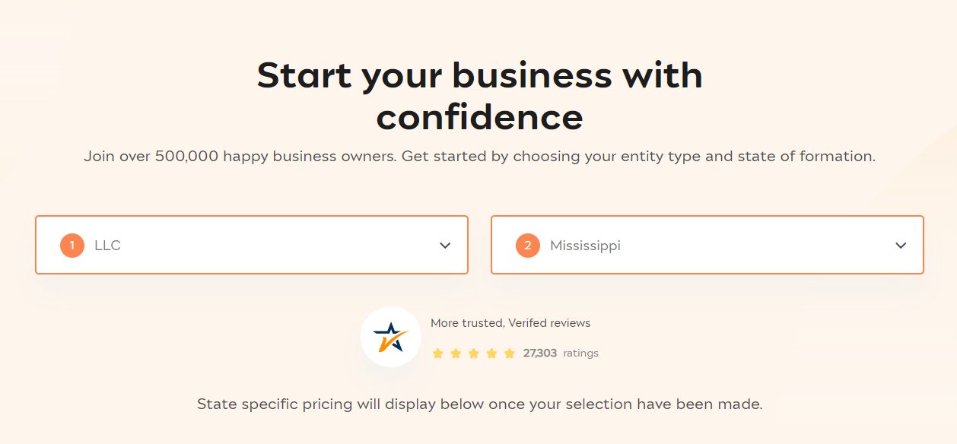Click the fifth yellow rating star
The width and height of the screenshot is (957, 444).
[510, 354]
